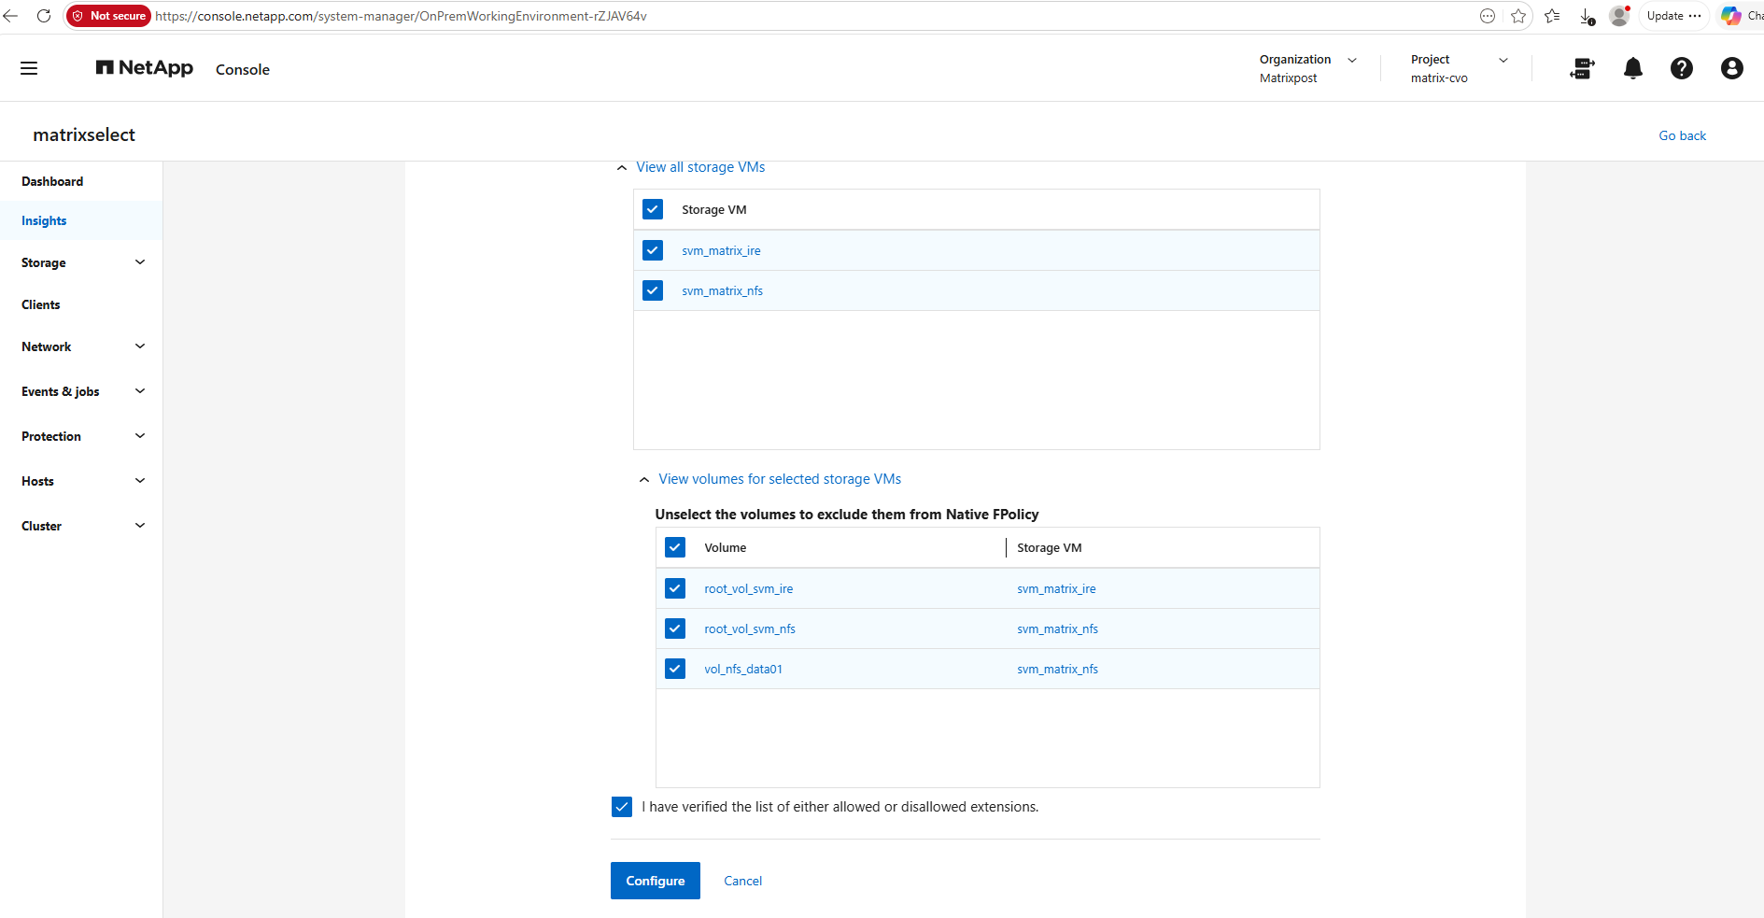1764x918 pixels.
Task: Click svm_matrix_ire in the volumes table
Action: (1056, 589)
